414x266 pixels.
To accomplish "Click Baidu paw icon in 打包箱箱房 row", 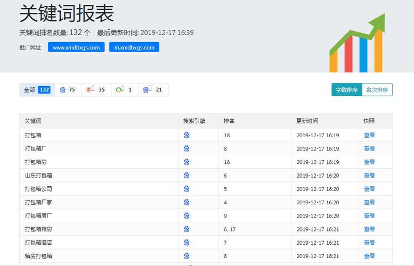I will (186, 229).
